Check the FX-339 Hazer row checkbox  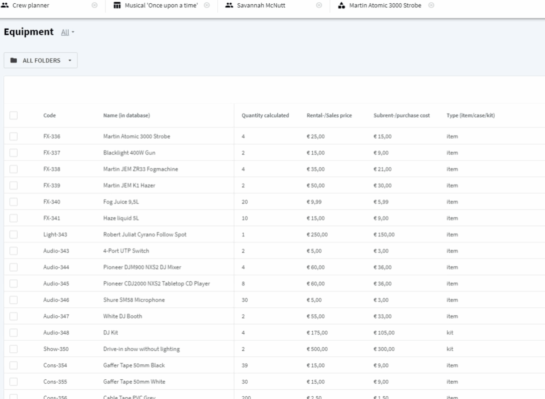pyautogui.click(x=14, y=185)
